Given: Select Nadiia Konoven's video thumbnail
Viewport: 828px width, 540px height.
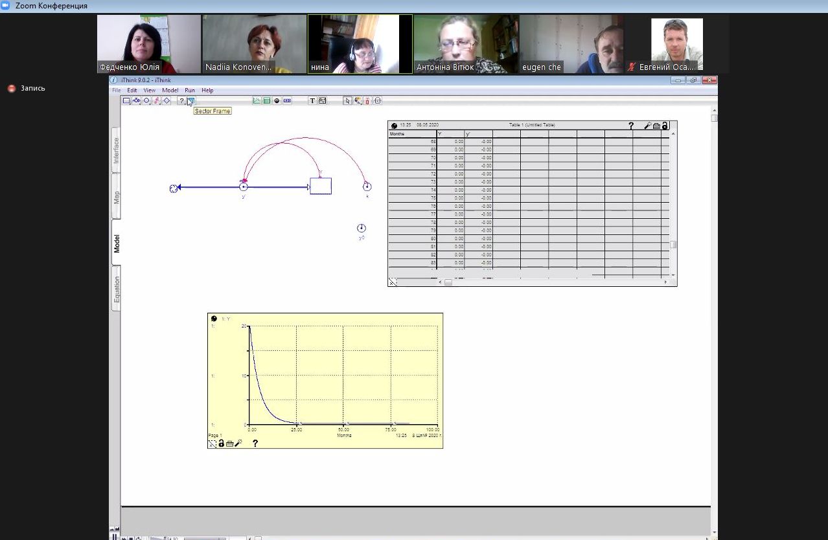Looking at the screenshot, I should point(255,44).
